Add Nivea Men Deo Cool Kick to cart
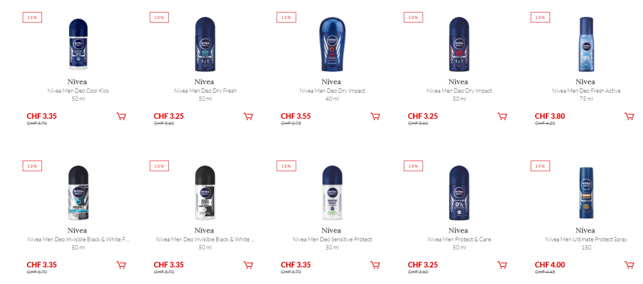Screen dimensions: 643x284 (x=121, y=117)
